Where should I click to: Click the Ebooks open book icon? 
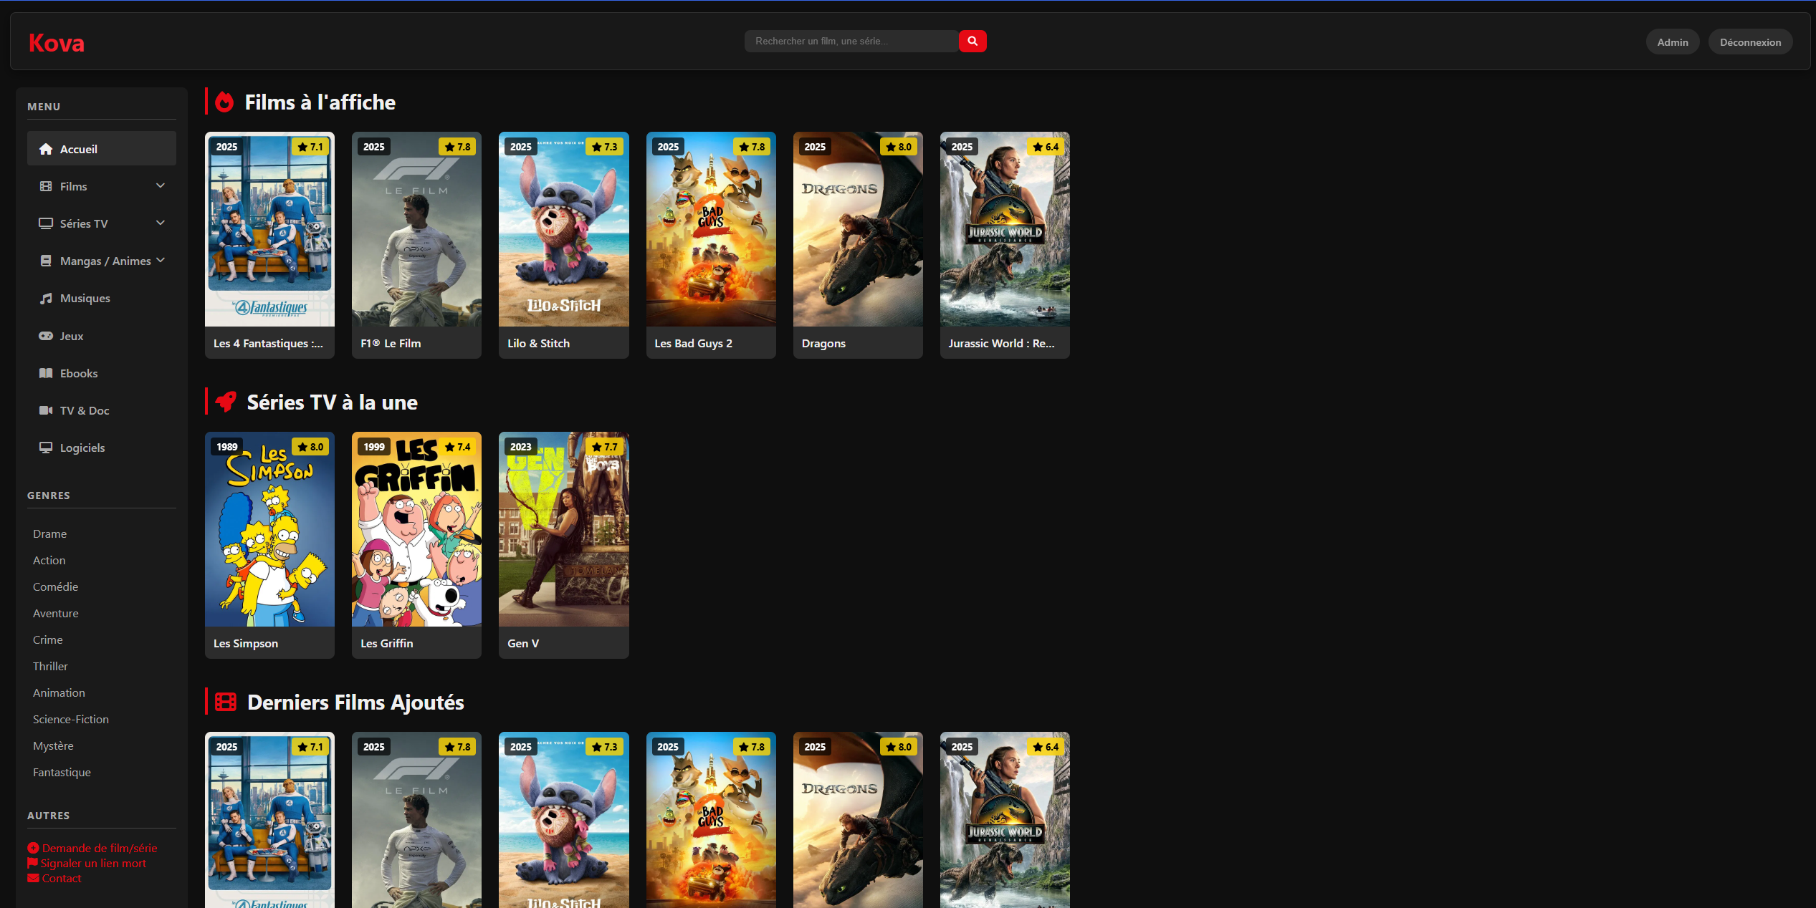coord(46,373)
